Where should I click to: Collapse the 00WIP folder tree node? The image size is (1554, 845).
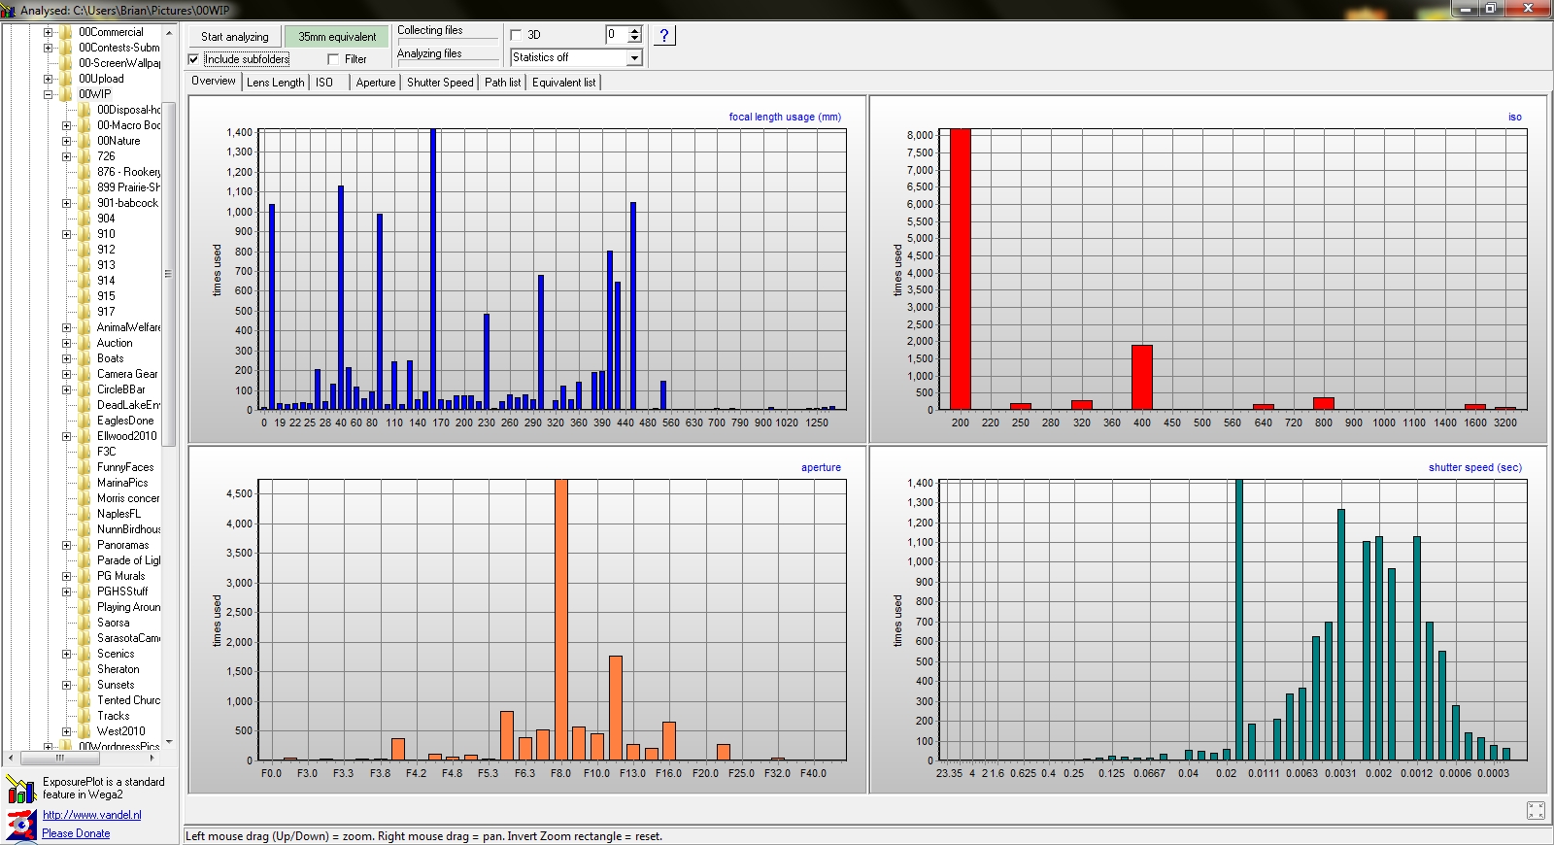coord(48,94)
